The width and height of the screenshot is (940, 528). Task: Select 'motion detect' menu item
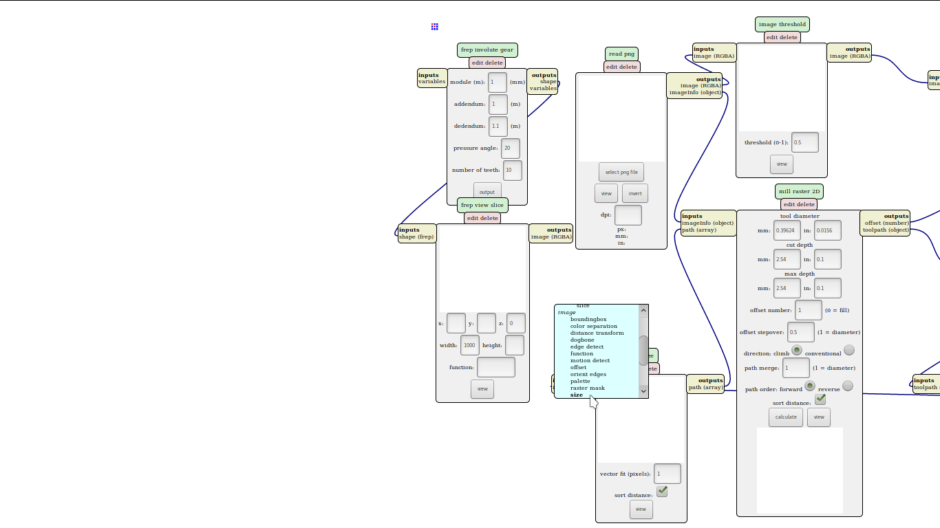[590, 360]
